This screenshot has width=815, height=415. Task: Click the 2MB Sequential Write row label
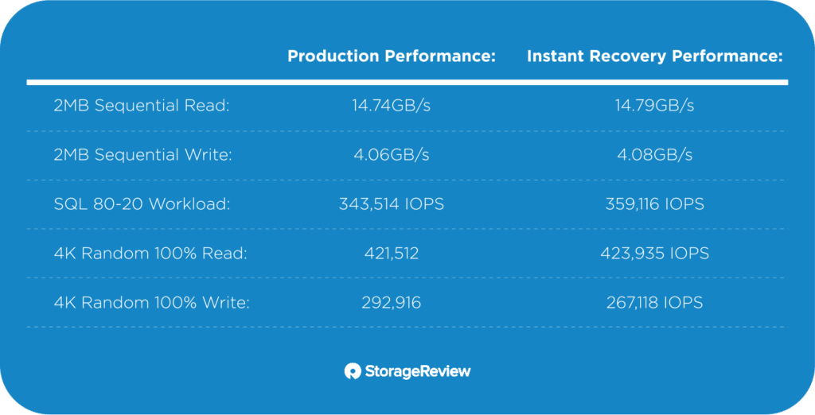(x=142, y=155)
